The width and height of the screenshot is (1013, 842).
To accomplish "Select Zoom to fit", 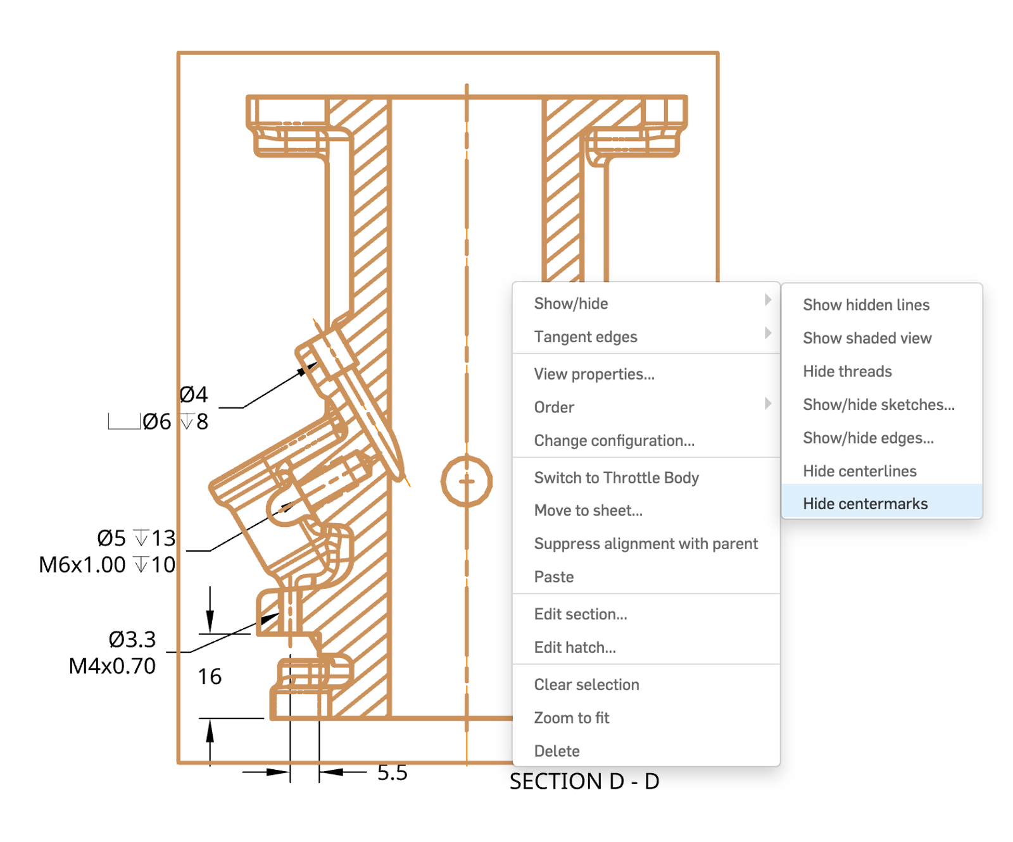I will click(571, 718).
